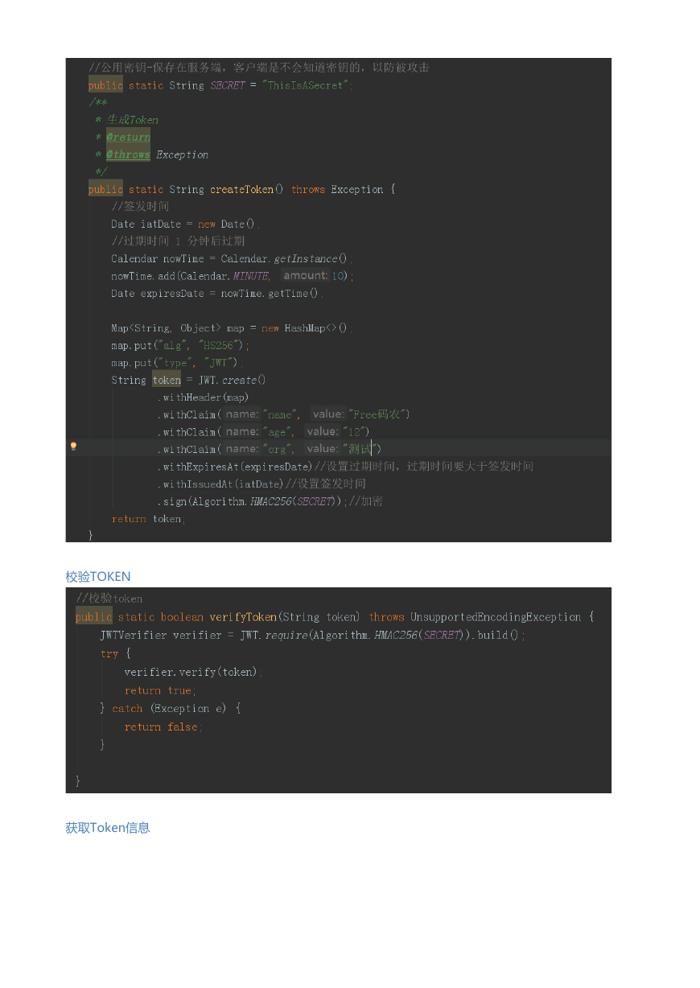Click the 获取Token信息 heading
The height and width of the screenshot is (988, 700).
click(108, 827)
